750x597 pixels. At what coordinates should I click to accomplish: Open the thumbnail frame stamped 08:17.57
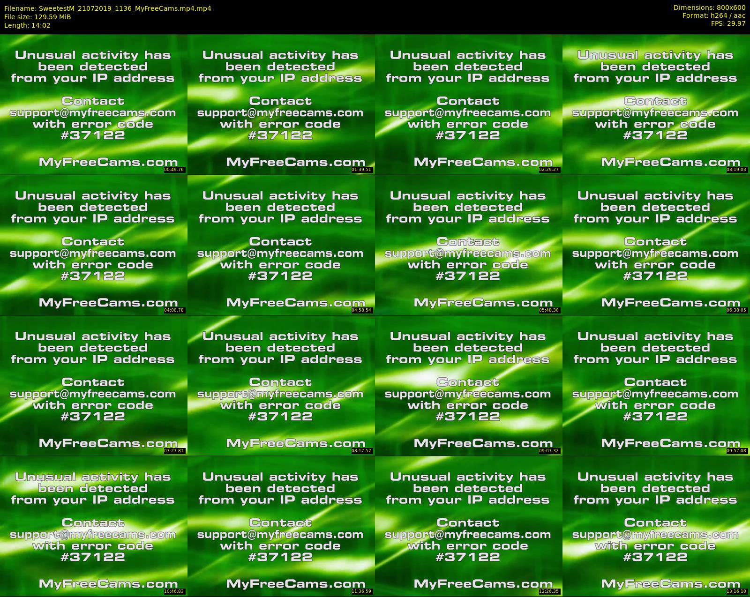[x=281, y=385]
